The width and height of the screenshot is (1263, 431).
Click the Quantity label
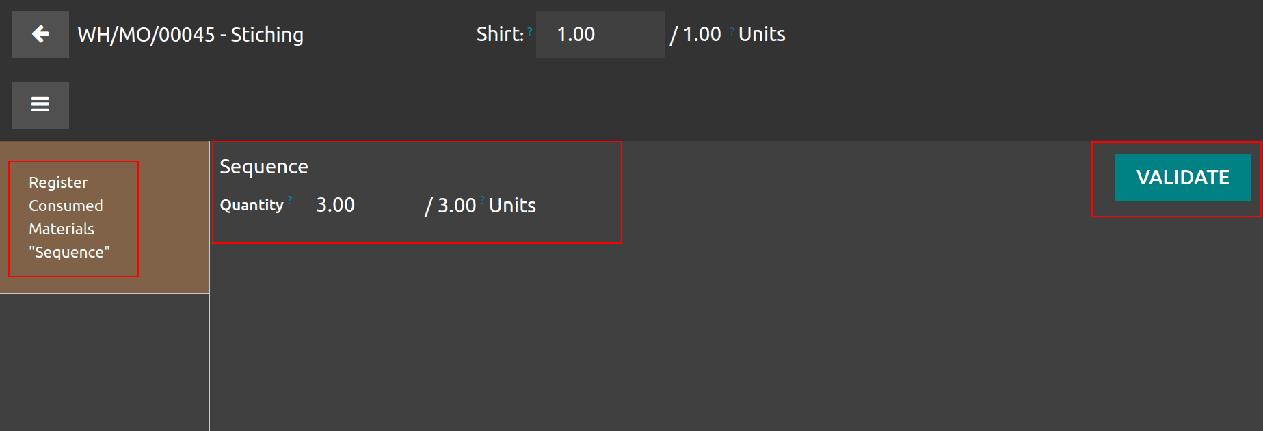(252, 206)
